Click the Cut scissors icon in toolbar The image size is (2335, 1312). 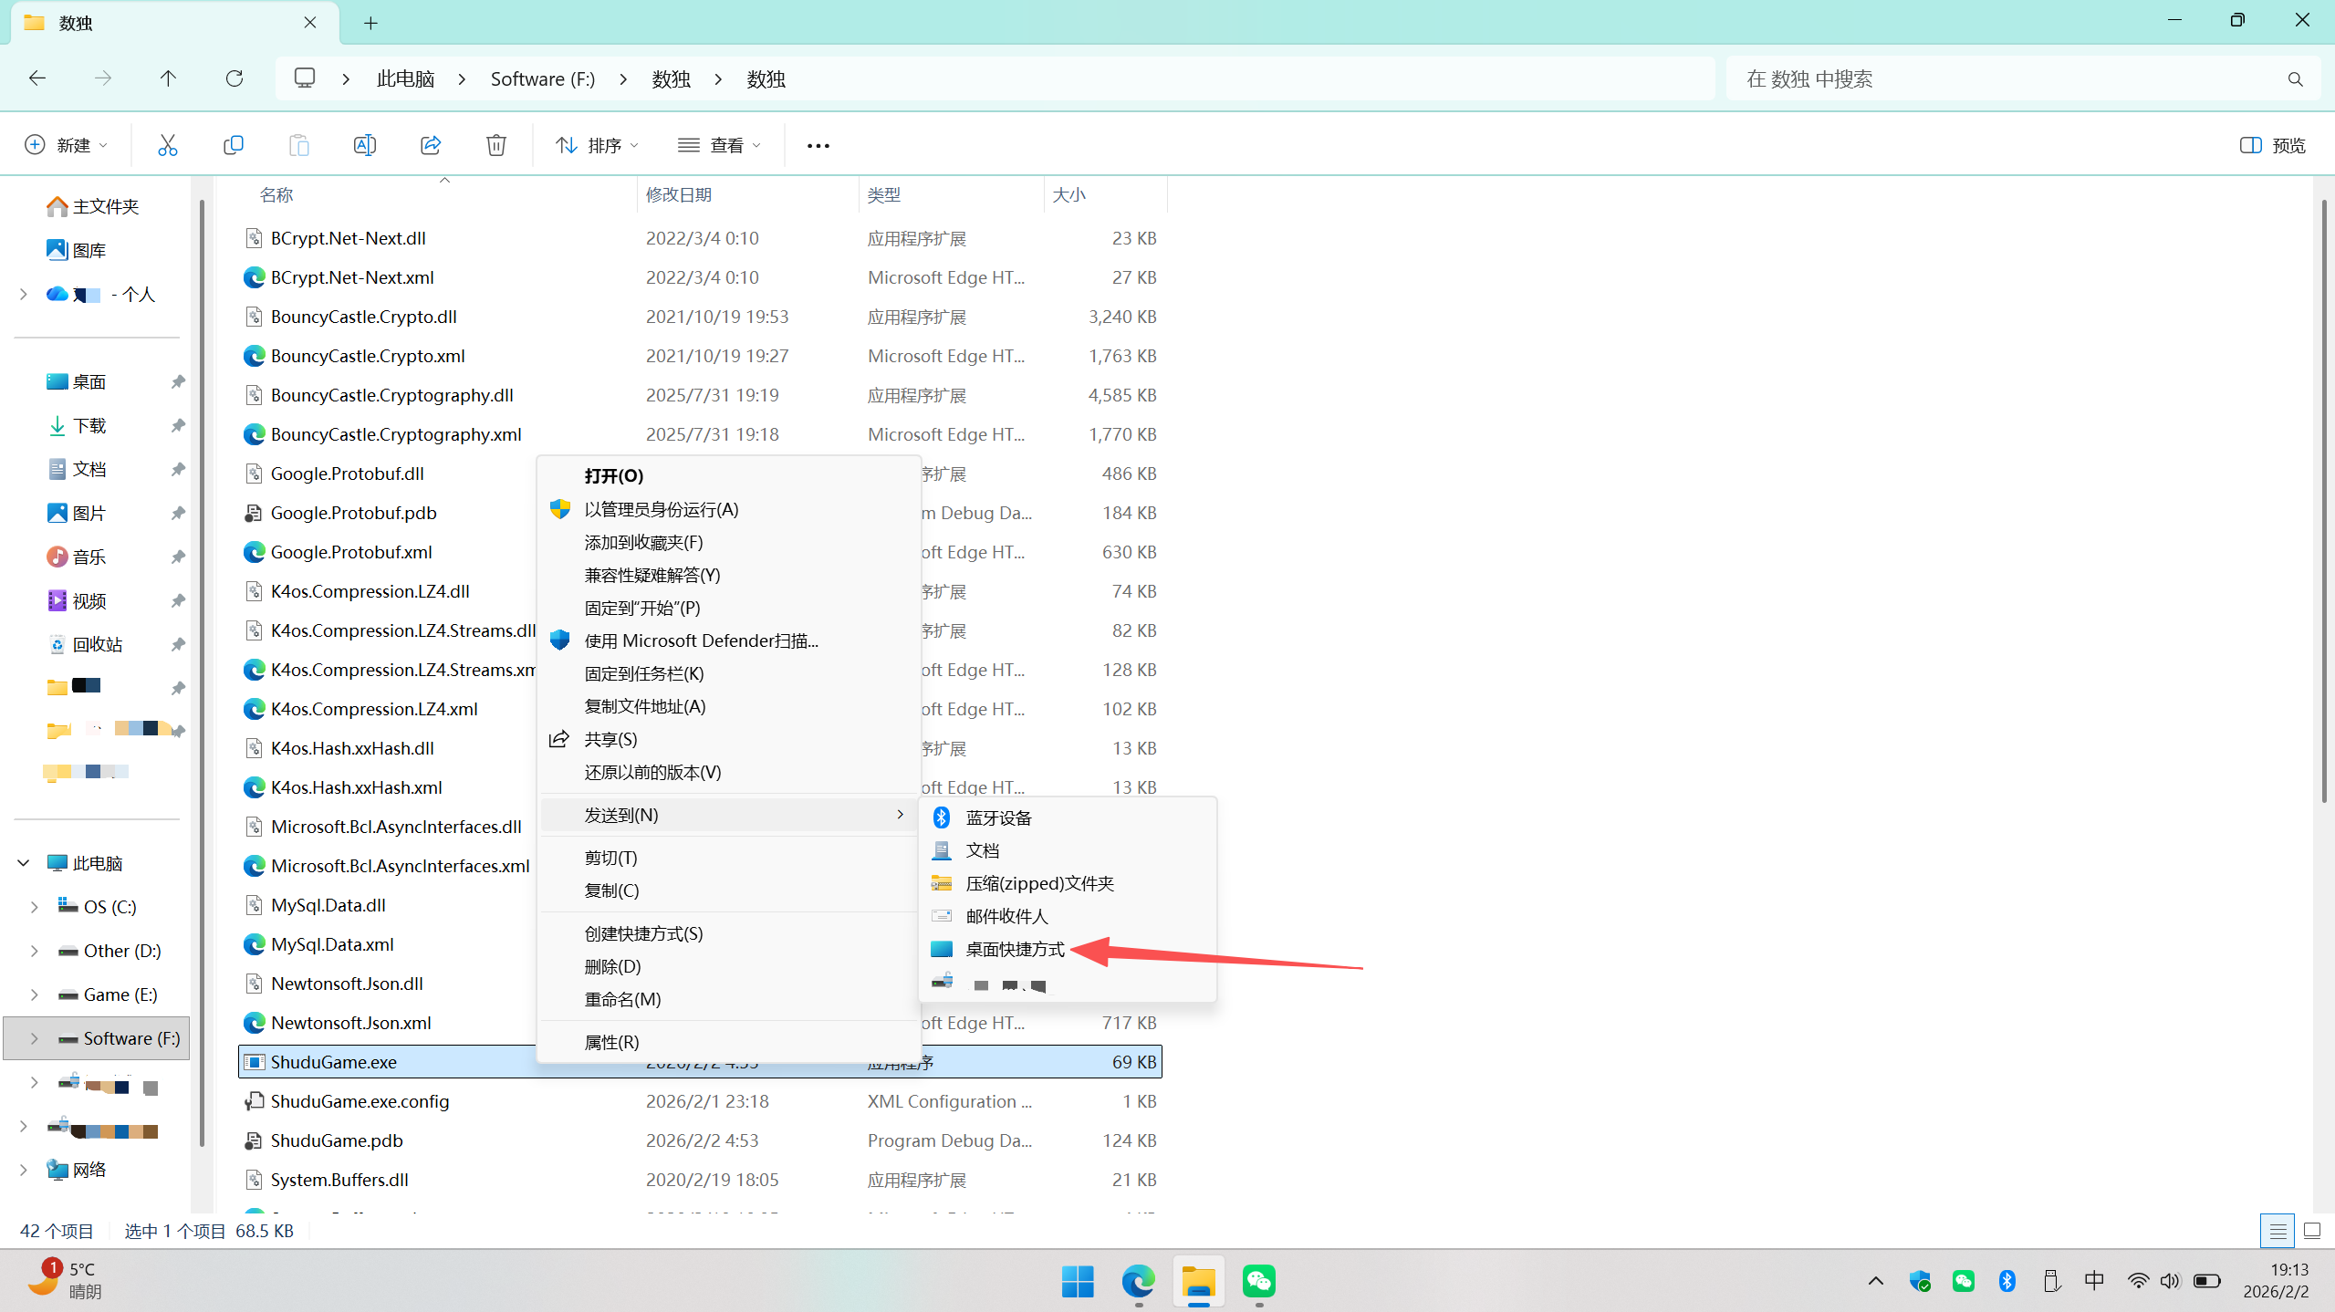pos(167,145)
